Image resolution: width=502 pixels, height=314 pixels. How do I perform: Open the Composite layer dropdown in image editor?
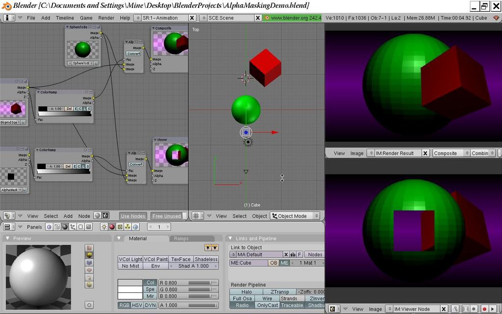[451, 153]
